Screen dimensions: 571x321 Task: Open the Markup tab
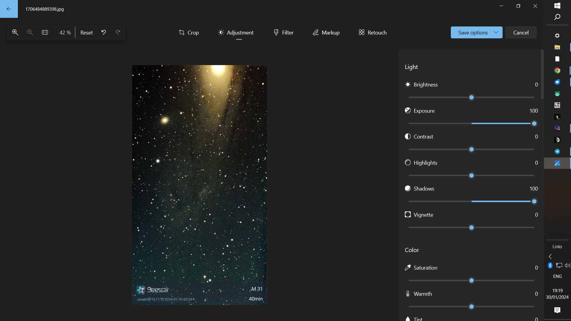[326, 32]
